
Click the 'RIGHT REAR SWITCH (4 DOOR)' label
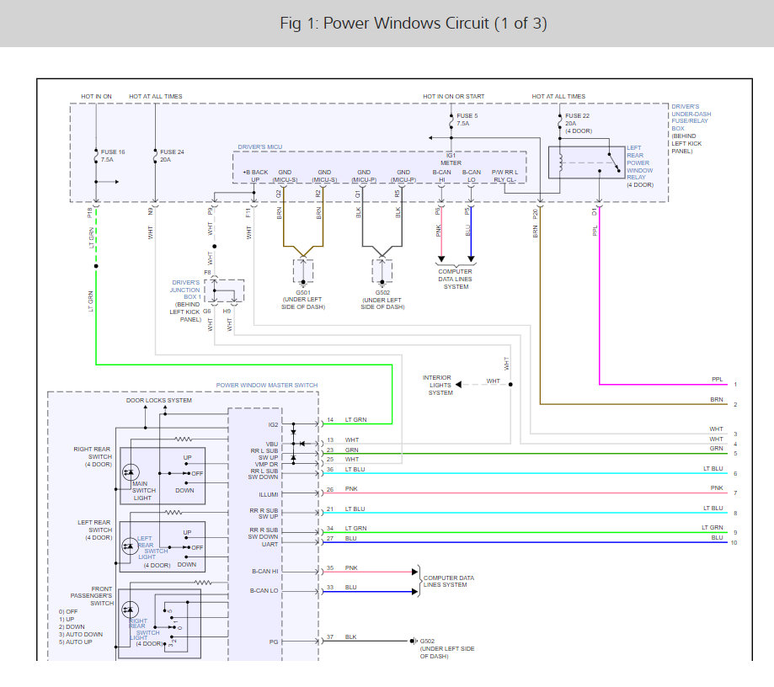tap(93, 456)
